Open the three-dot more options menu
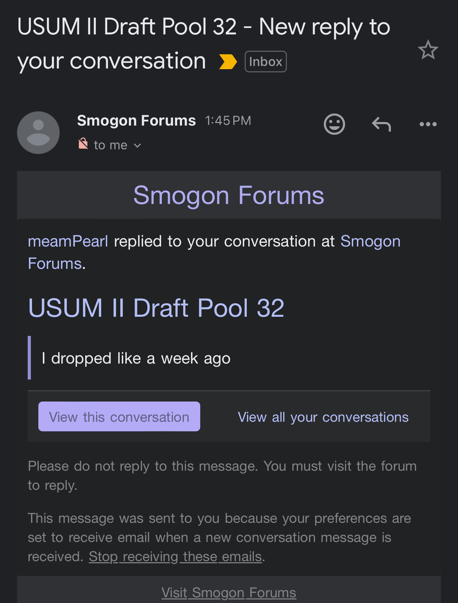This screenshot has width=458, height=603. [428, 124]
